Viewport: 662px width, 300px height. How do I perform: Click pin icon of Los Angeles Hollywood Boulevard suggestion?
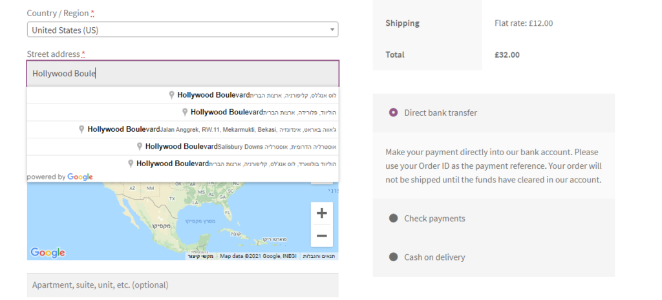[x=171, y=96]
